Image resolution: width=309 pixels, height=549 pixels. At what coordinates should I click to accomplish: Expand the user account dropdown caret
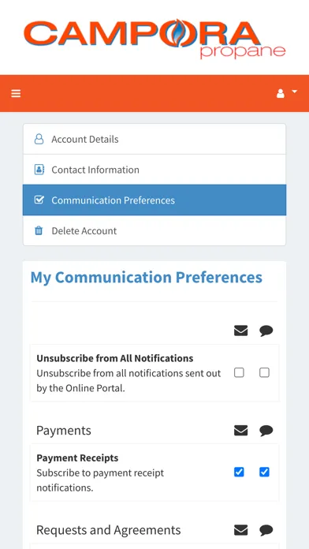click(294, 91)
